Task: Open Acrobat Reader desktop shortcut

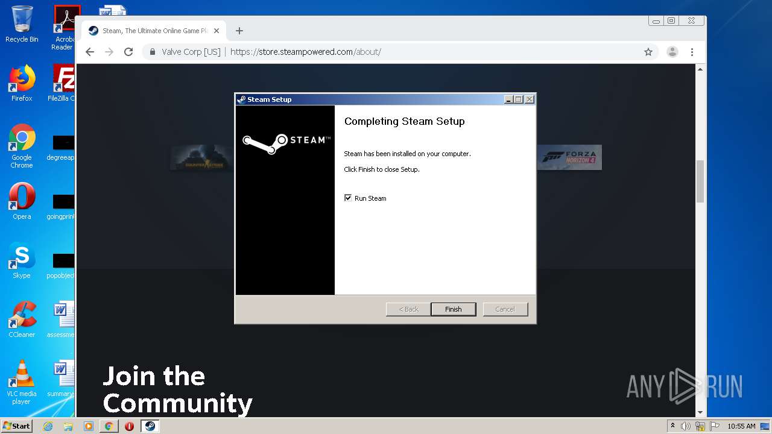Action: [x=64, y=27]
